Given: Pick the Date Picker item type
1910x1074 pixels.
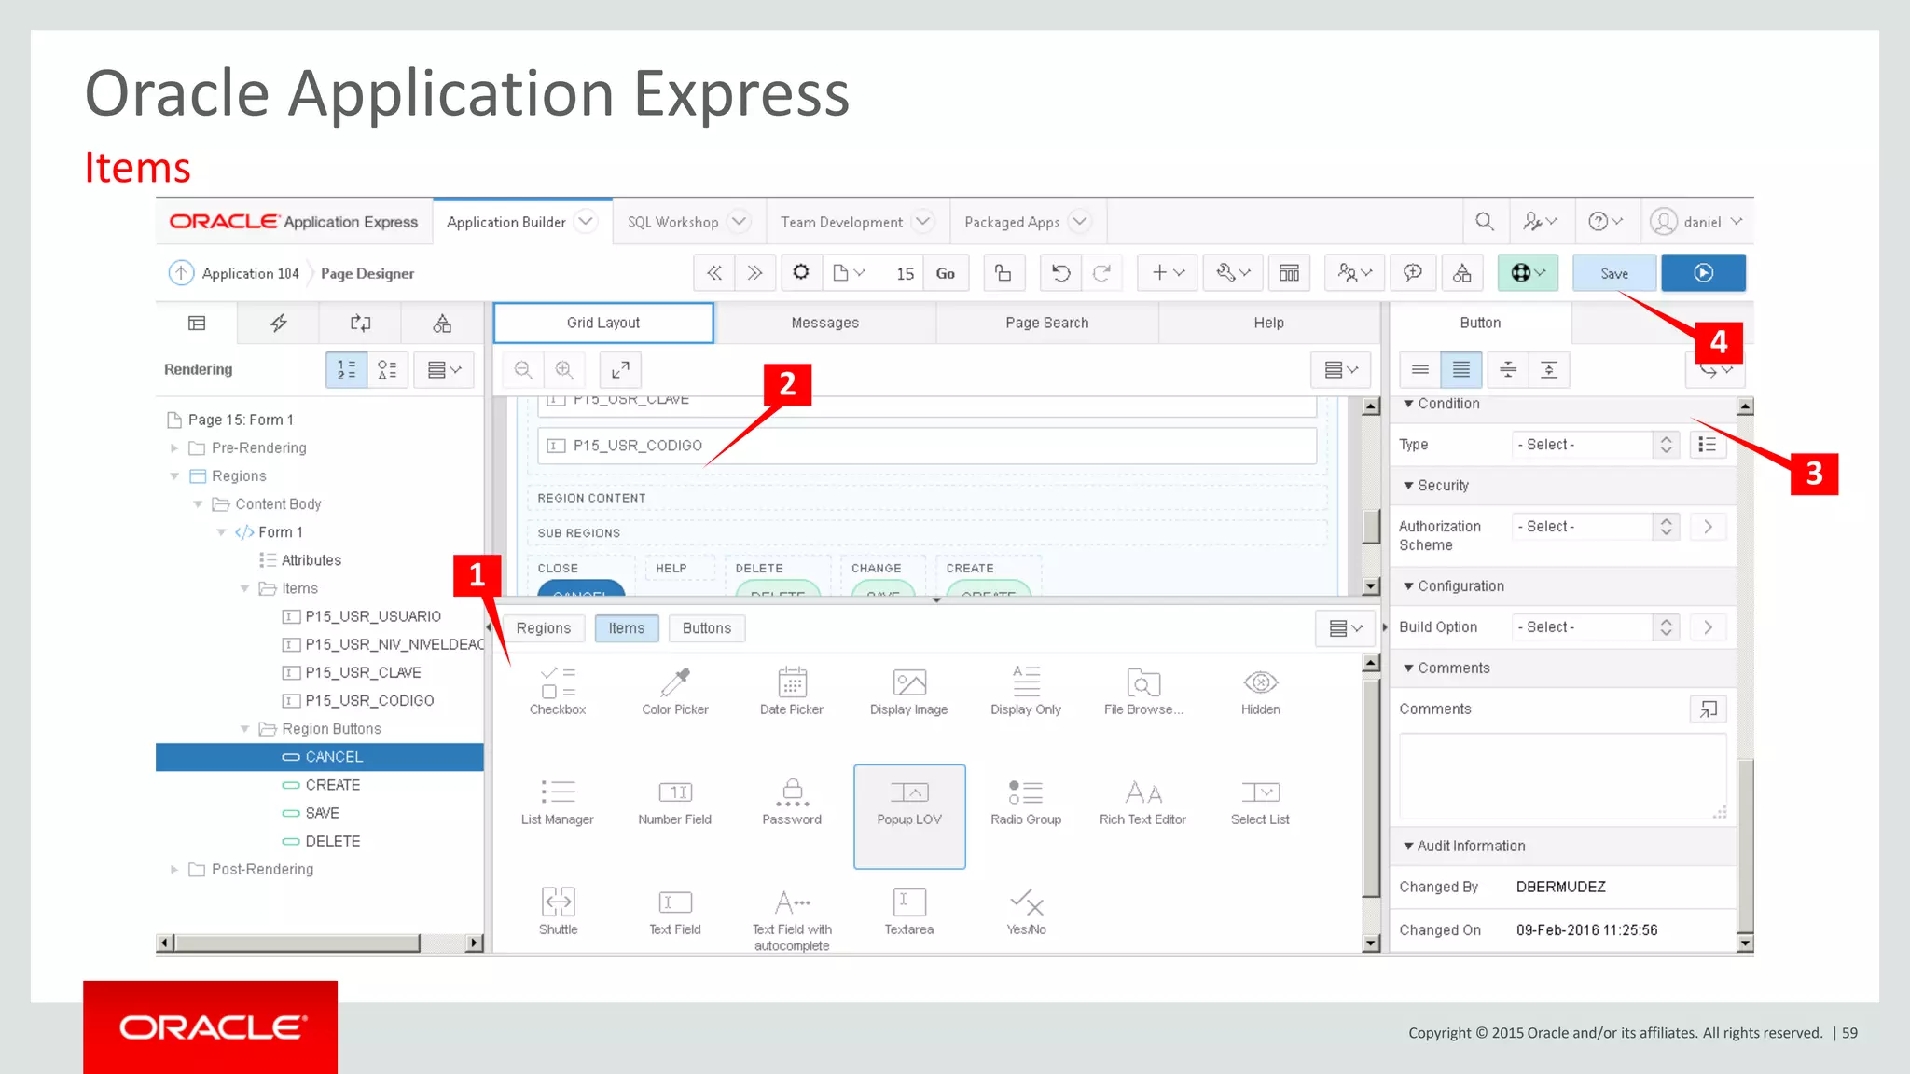Looking at the screenshot, I should 792,692.
